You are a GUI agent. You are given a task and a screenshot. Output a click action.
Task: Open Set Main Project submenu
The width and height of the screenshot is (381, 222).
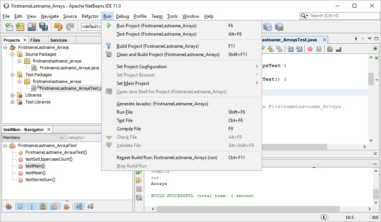click(x=181, y=83)
